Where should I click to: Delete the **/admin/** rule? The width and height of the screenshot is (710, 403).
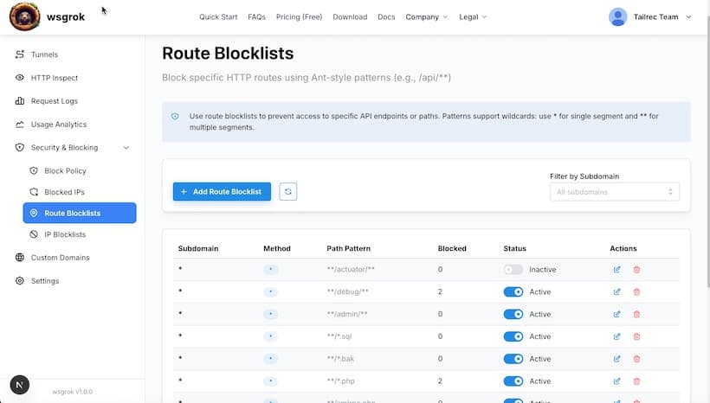tap(636, 314)
